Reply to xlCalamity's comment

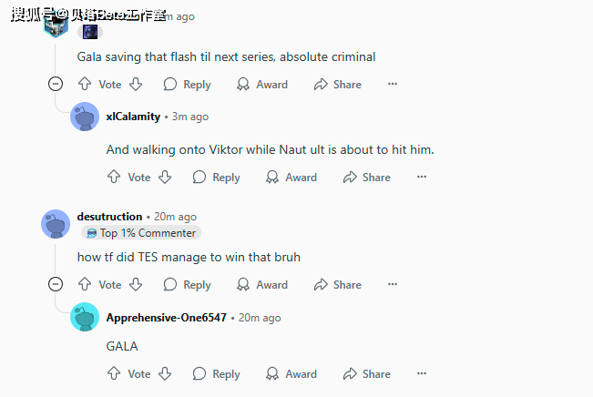pyautogui.click(x=216, y=178)
